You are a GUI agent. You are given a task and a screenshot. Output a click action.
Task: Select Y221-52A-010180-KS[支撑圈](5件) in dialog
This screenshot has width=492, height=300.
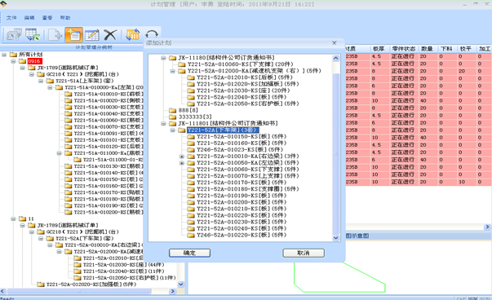247,188
